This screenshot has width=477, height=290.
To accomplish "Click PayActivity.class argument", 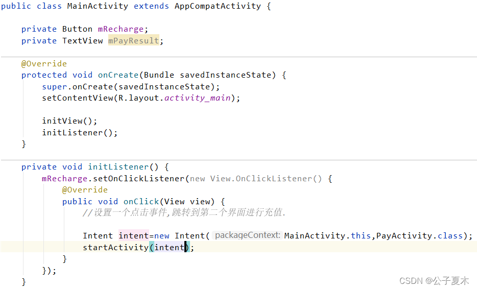I will click(419, 235).
